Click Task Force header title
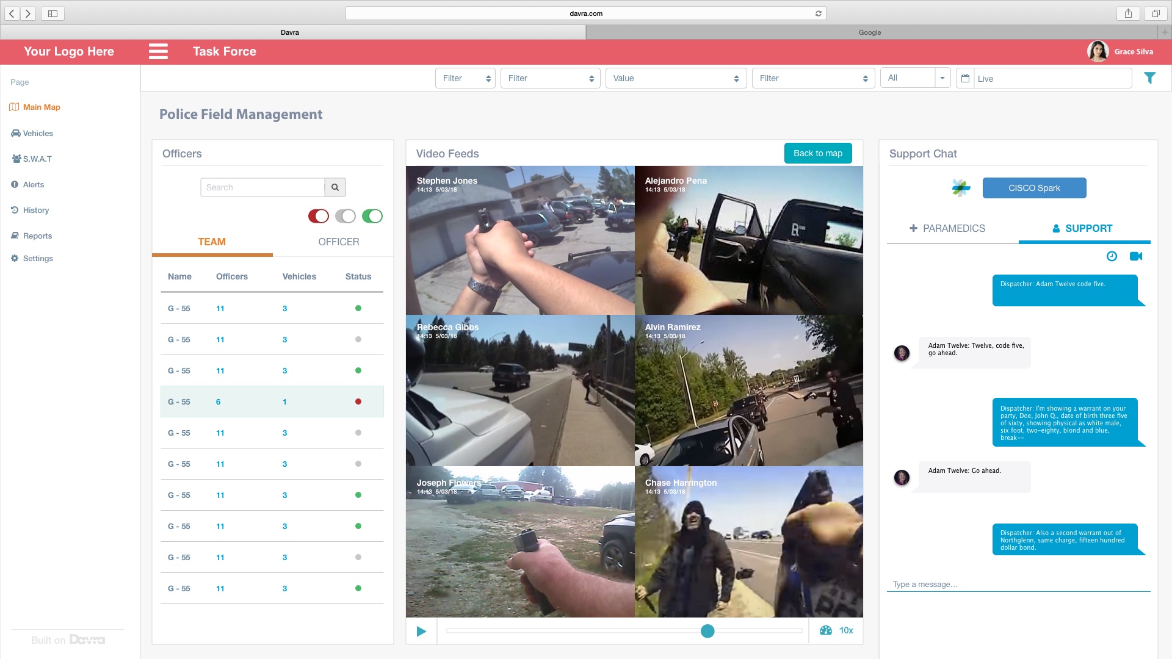Viewport: 1172px width, 659px height. pos(225,51)
